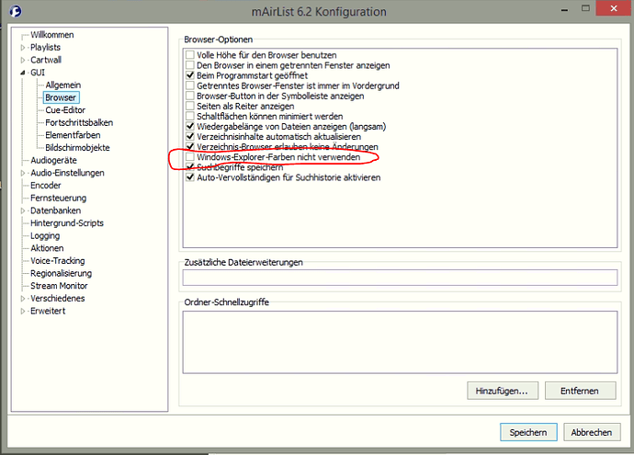Open the Stream Monitor page
Image resolution: width=634 pixels, height=455 pixels.
click(x=59, y=286)
